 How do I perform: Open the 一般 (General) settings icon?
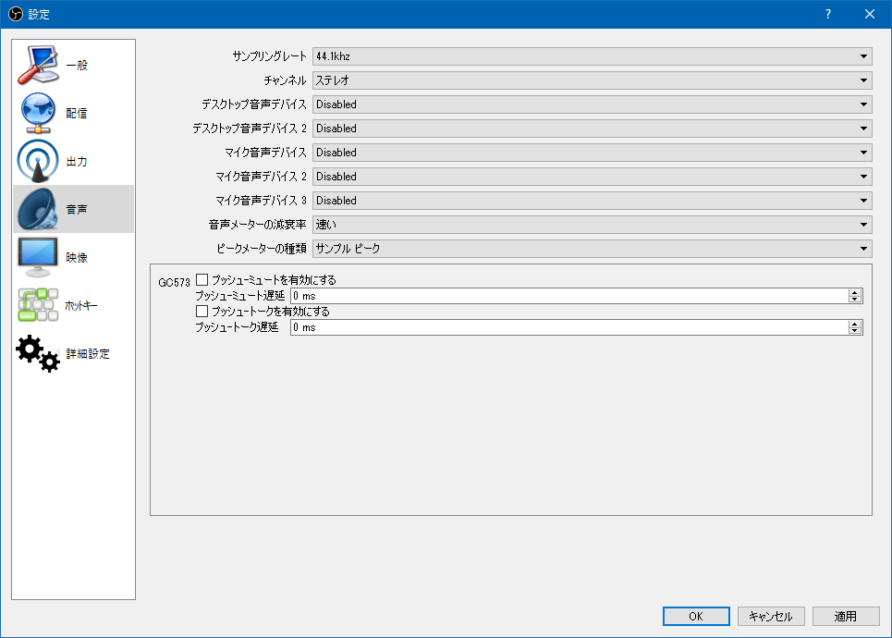pos(38,65)
